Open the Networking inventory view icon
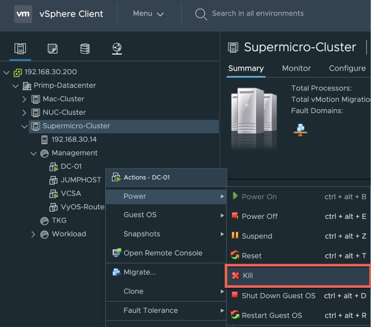Image resolution: width=371 pixels, height=327 pixels. [x=117, y=48]
